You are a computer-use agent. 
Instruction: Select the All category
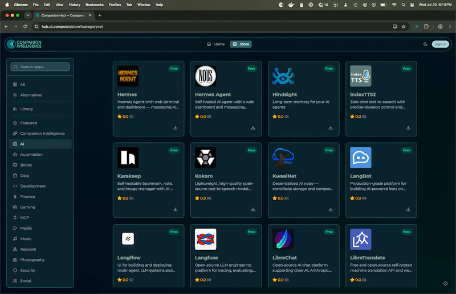[40, 85]
